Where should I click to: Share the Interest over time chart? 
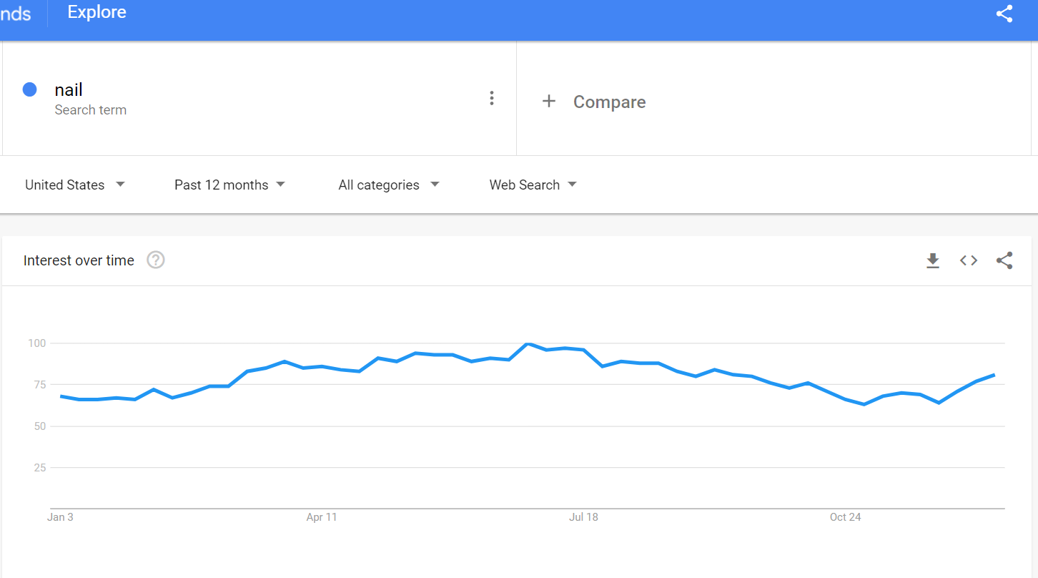point(1004,260)
